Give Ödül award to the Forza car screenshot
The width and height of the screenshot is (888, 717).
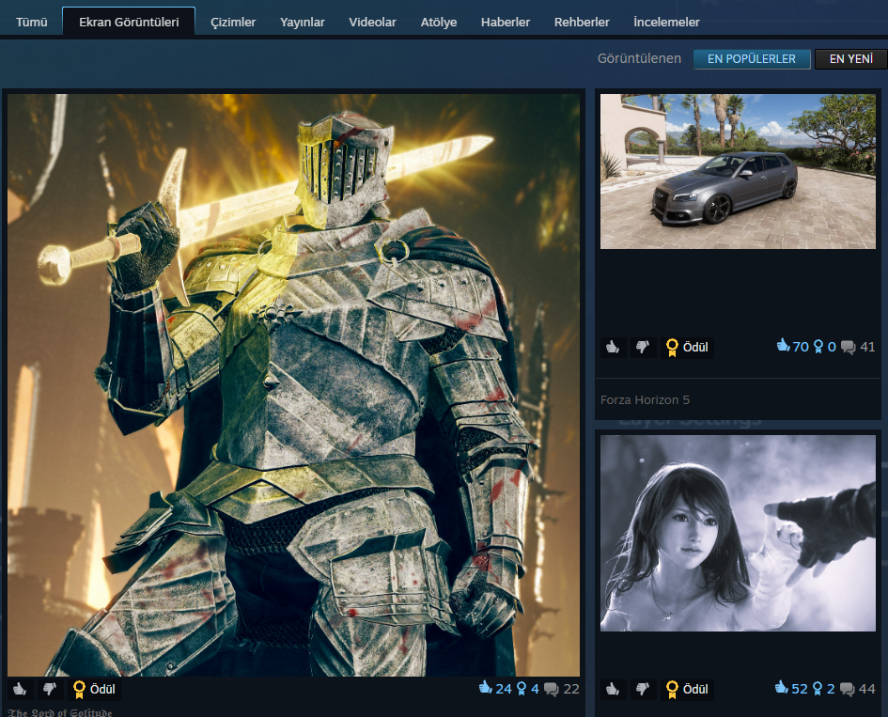tap(688, 347)
